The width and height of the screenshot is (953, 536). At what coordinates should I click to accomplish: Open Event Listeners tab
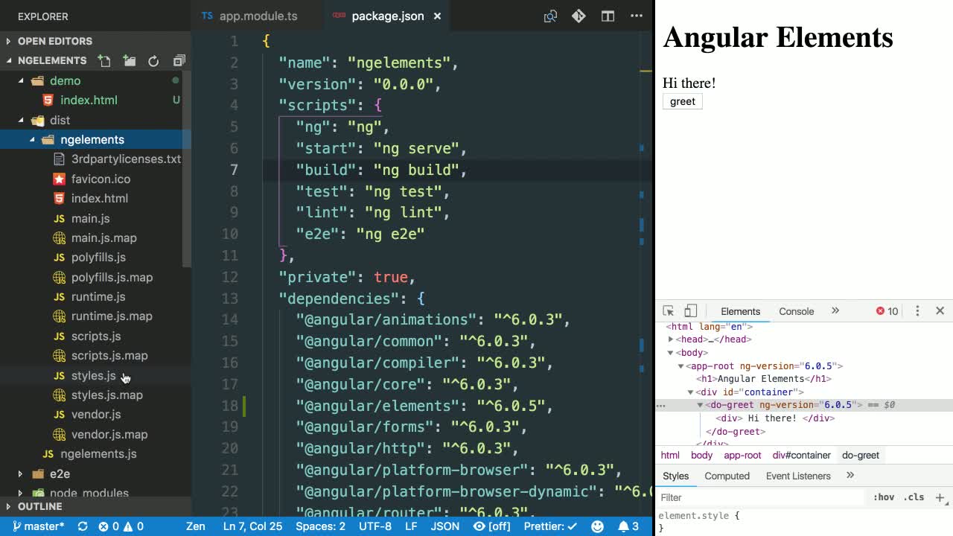[798, 476]
